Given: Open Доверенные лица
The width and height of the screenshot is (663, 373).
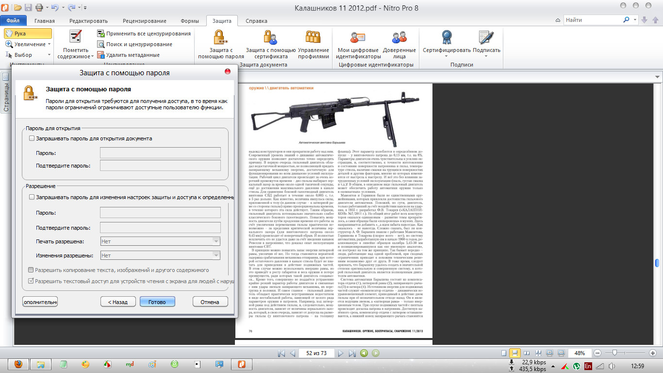Looking at the screenshot, I should pyautogui.click(x=399, y=45).
